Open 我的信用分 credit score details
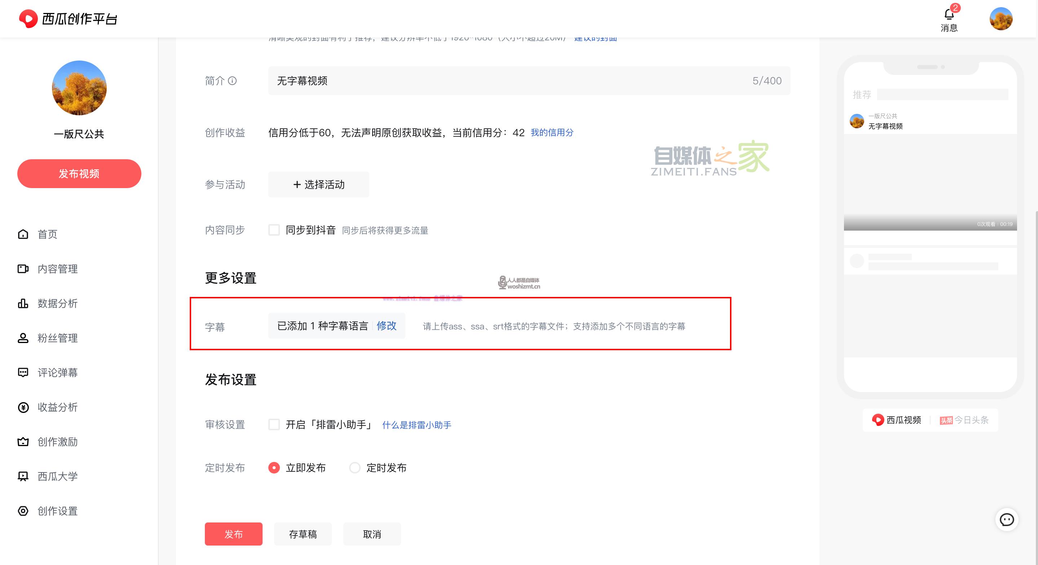This screenshot has height=565, width=1038. point(552,133)
